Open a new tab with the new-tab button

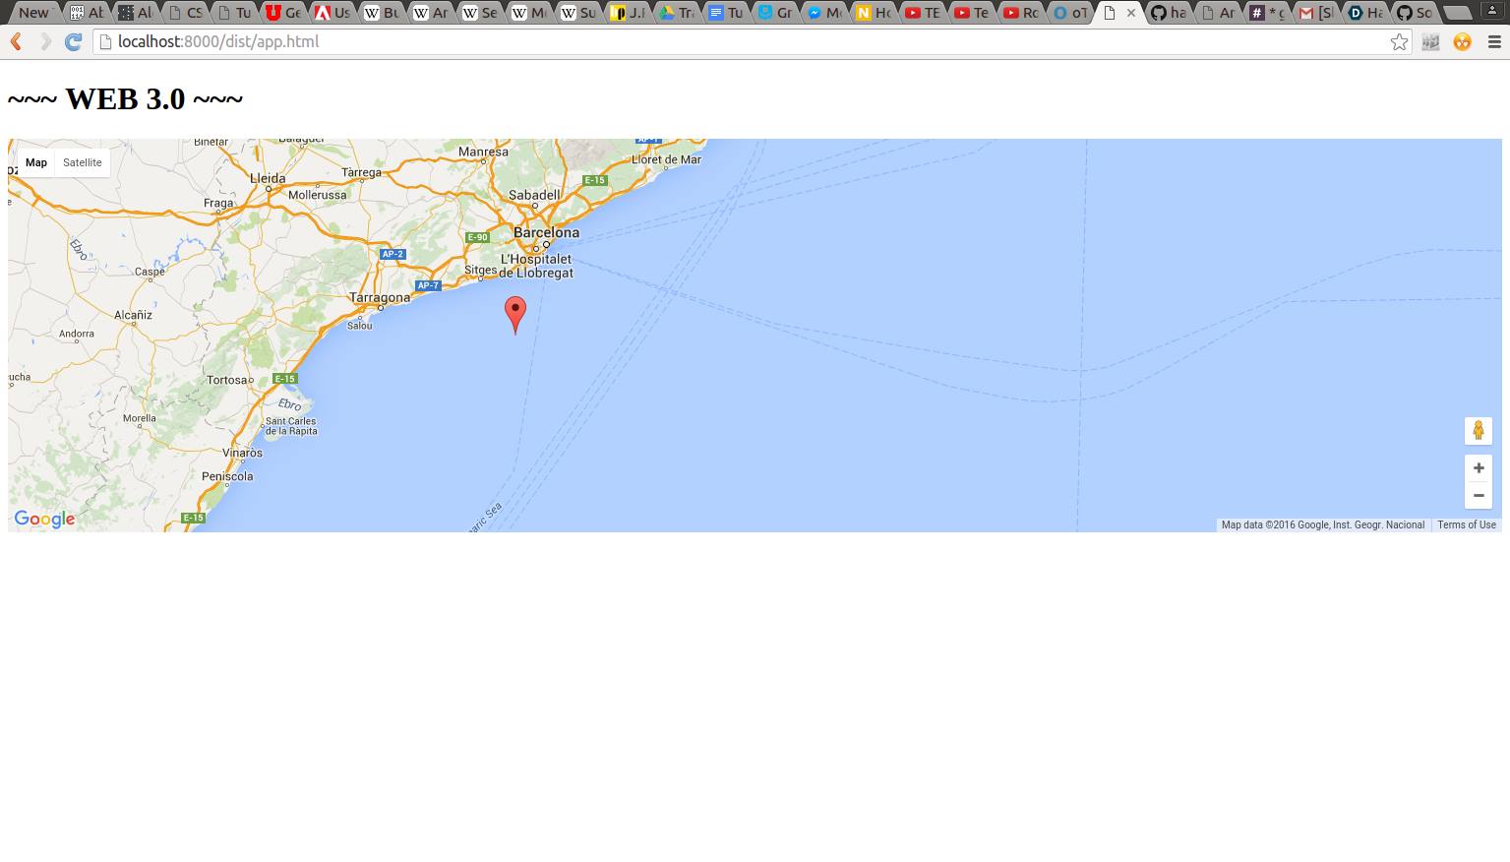pos(1458,13)
